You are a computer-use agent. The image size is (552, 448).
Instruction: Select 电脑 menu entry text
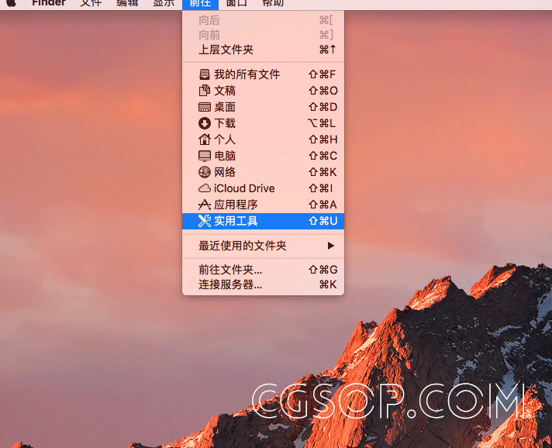click(x=225, y=156)
